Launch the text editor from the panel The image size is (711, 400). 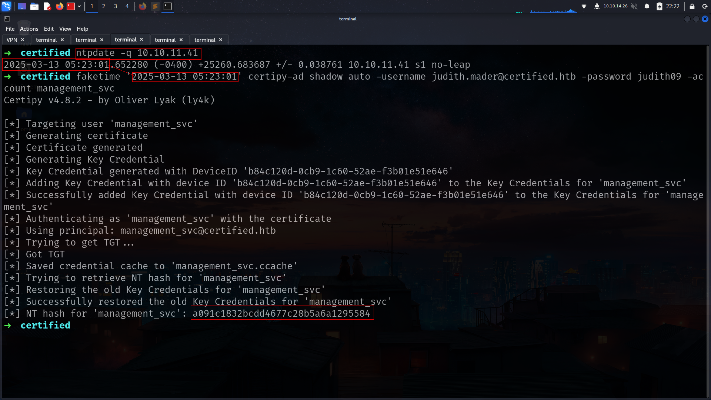coord(47,6)
